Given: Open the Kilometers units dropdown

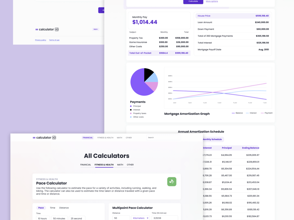Looking at the screenshot, I should tap(141, 218).
